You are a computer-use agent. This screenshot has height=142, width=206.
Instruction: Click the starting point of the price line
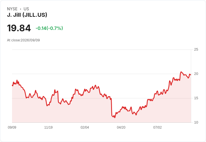click(x=12, y=85)
